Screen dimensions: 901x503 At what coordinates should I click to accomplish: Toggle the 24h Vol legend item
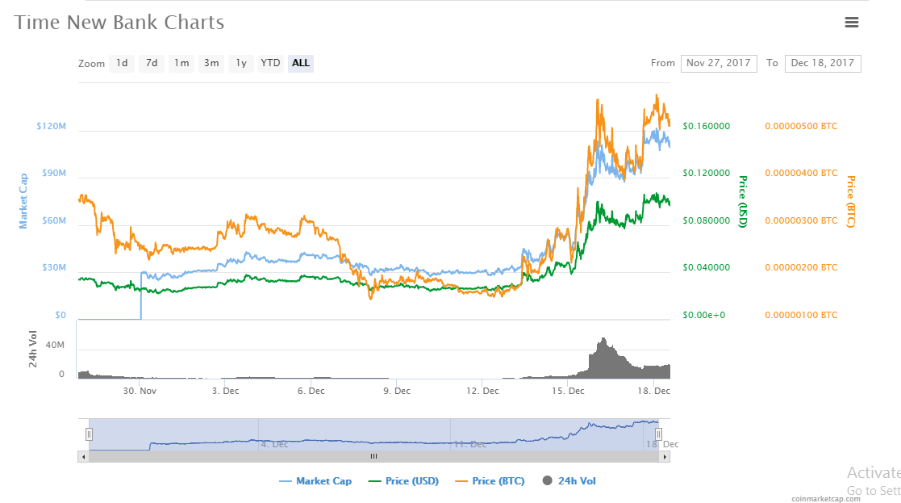pyautogui.click(x=569, y=481)
